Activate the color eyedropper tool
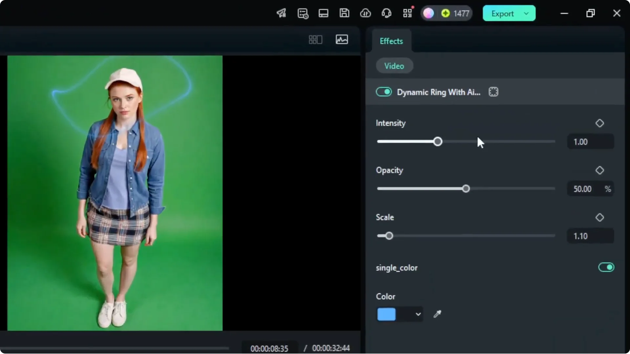The image size is (630, 354). (x=438, y=314)
